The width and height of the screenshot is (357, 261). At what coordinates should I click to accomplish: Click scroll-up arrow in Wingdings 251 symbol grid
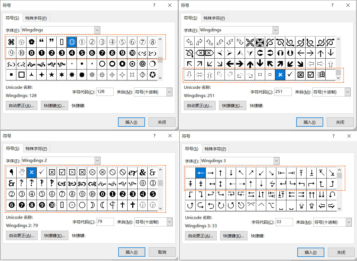click(x=338, y=39)
